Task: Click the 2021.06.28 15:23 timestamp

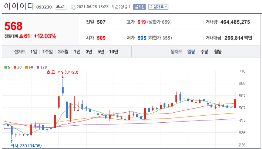Action: click(x=93, y=7)
